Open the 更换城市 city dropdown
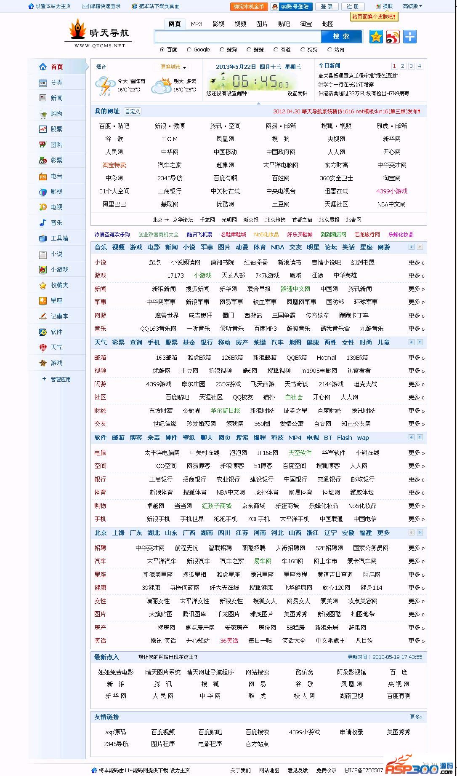 pyautogui.click(x=173, y=67)
